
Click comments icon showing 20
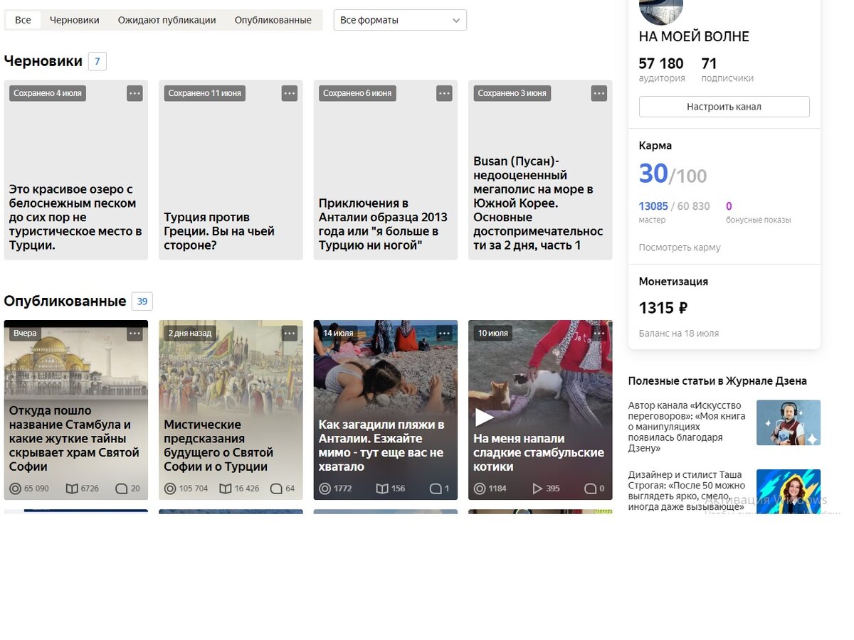(x=121, y=489)
